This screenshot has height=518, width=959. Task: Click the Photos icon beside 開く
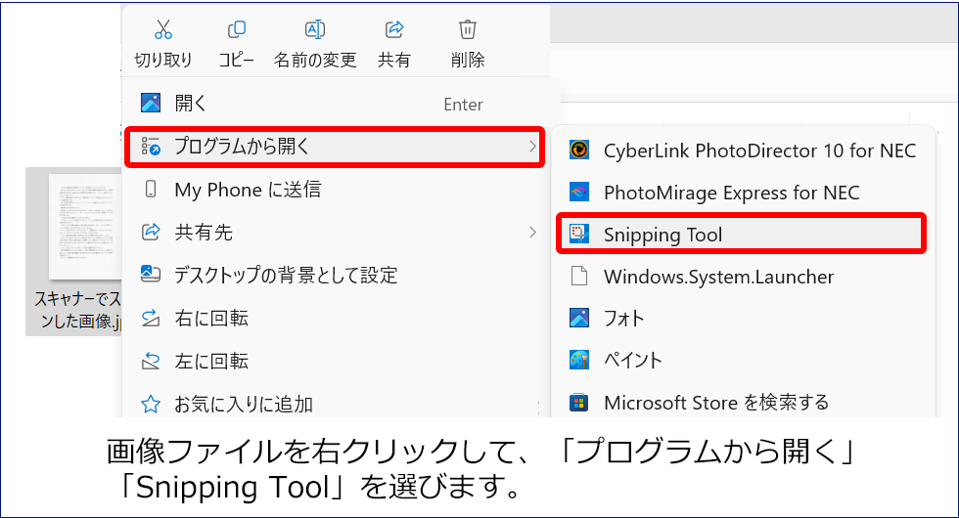coord(151,103)
